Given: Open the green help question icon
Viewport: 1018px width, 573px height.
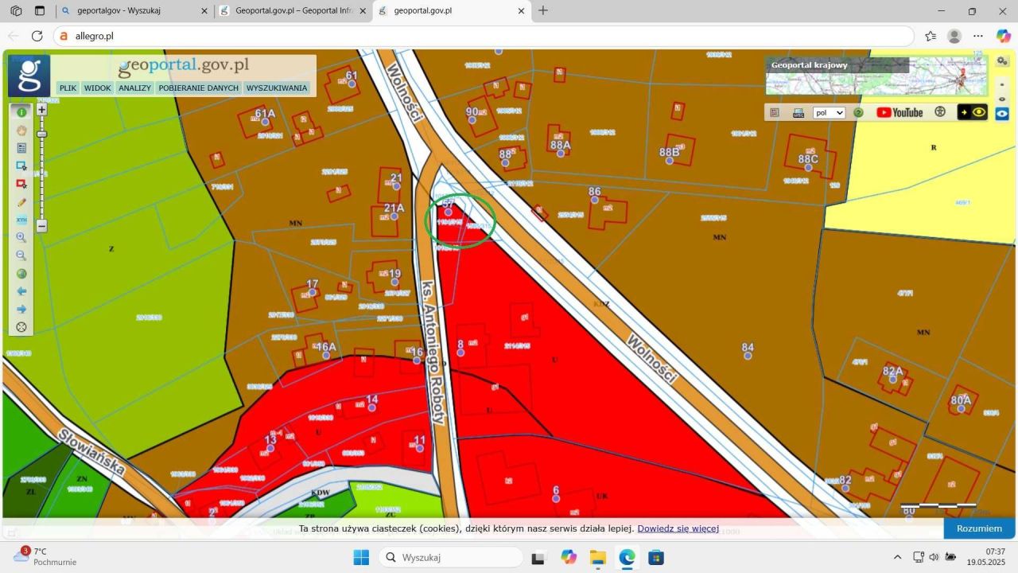Looking at the screenshot, I should [x=858, y=113].
